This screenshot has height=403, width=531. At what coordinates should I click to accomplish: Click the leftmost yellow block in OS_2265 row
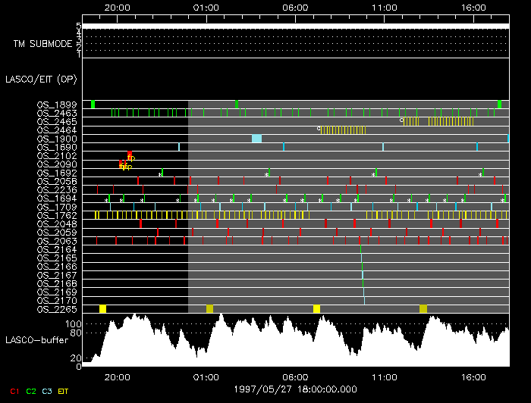point(102,309)
